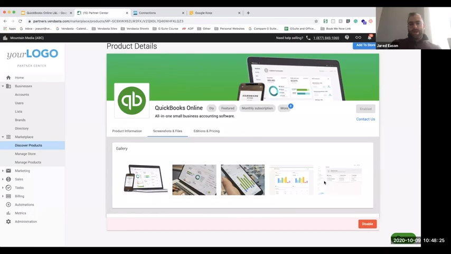
Task: Click the Billing card icon
Action: pos(8,196)
